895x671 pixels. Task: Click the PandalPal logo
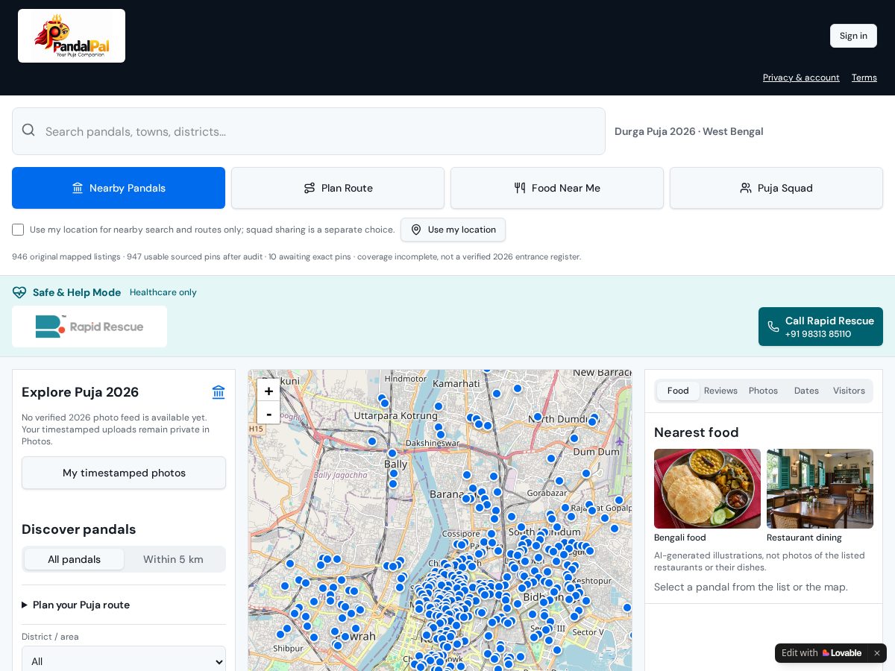(72, 36)
